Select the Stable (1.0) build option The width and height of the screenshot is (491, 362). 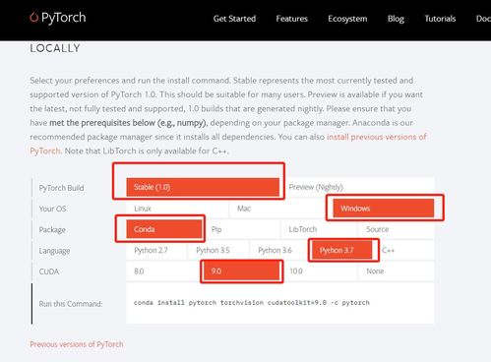[203, 187]
